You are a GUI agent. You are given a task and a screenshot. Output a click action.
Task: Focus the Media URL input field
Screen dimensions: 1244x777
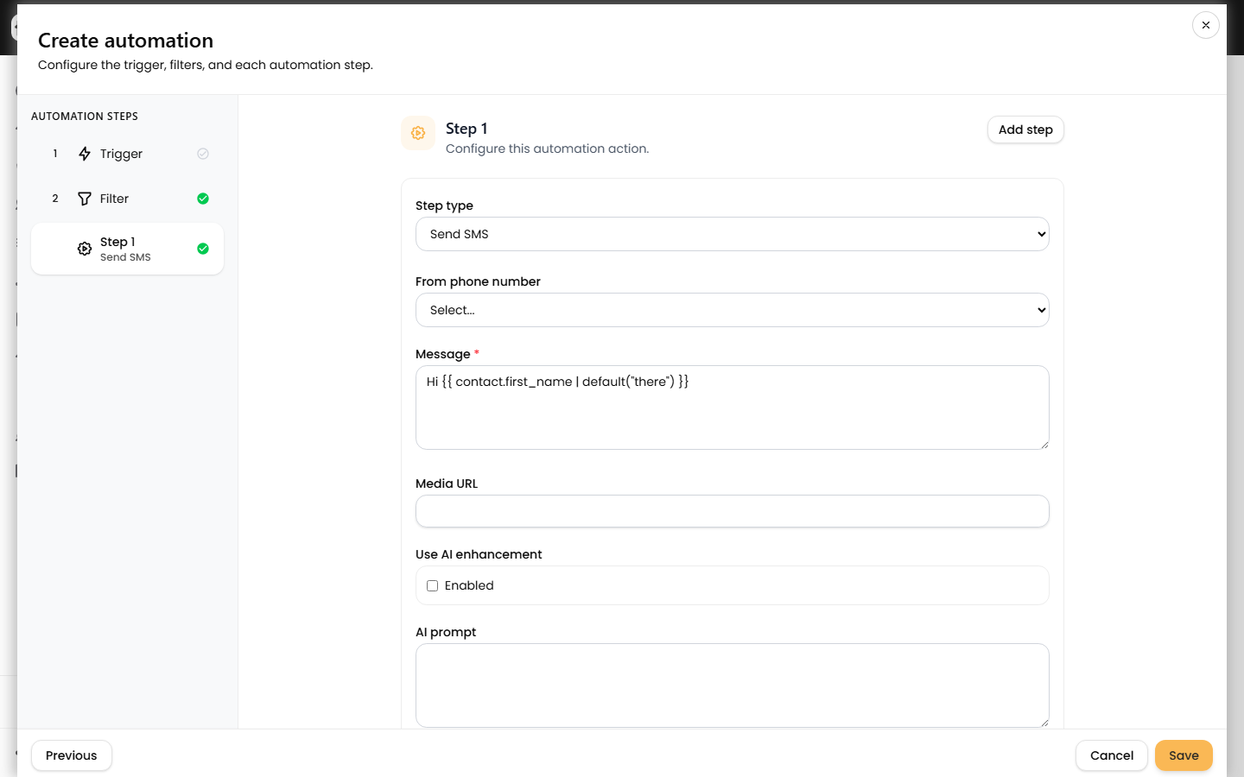tap(733, 511)
